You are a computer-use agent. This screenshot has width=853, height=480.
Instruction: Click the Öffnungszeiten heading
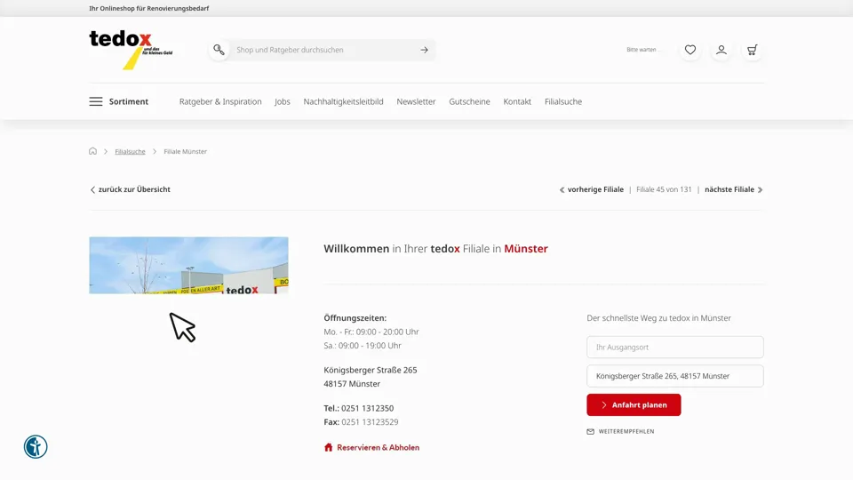(355, 318)
